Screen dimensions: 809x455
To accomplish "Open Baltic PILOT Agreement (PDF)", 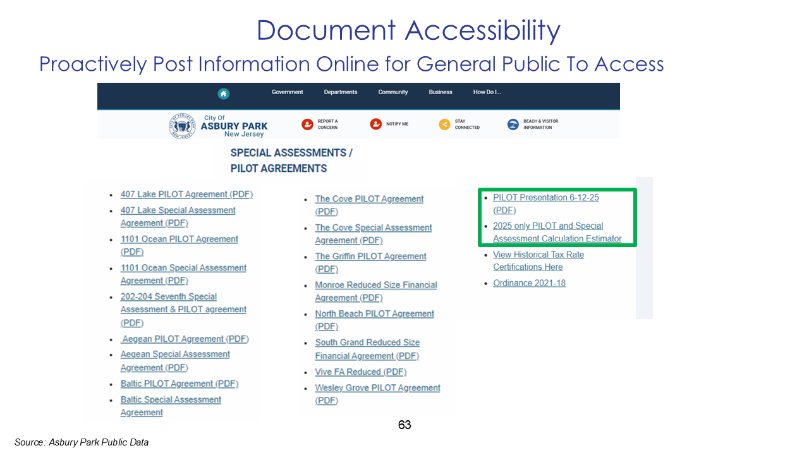I will tap(179, 384).
